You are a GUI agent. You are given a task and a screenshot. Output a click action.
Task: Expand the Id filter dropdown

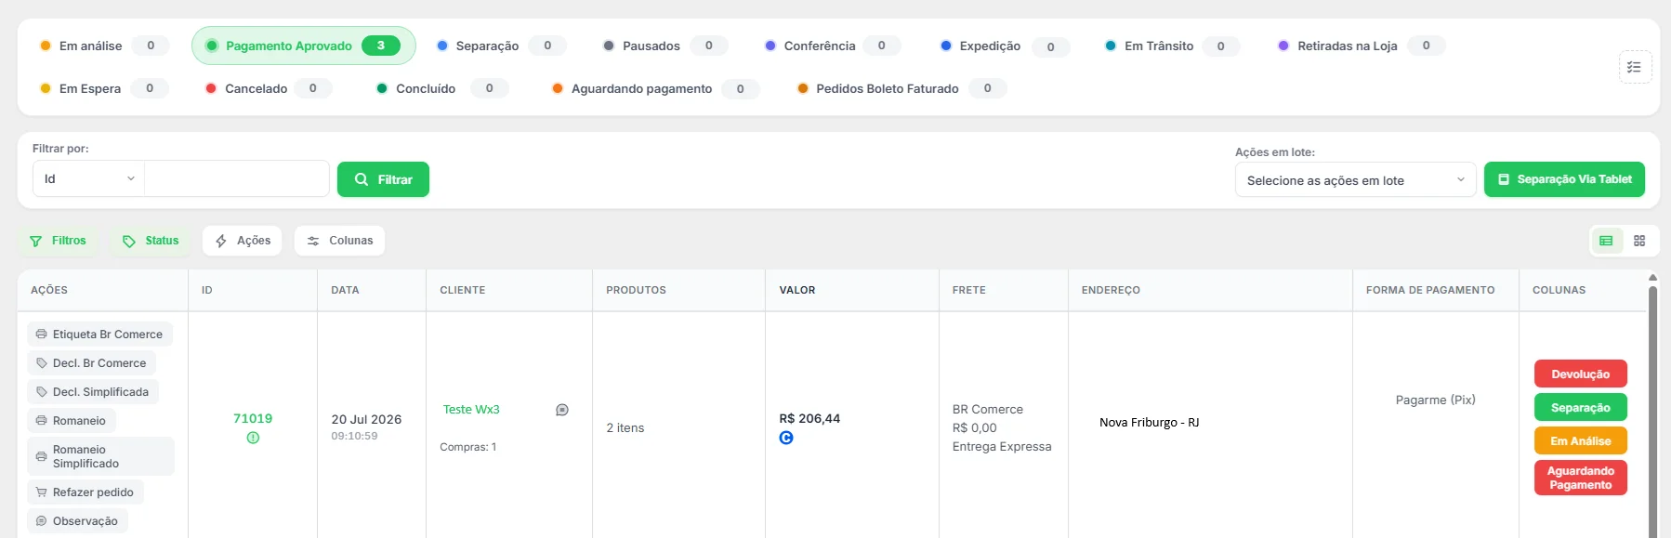pos(89,179)
